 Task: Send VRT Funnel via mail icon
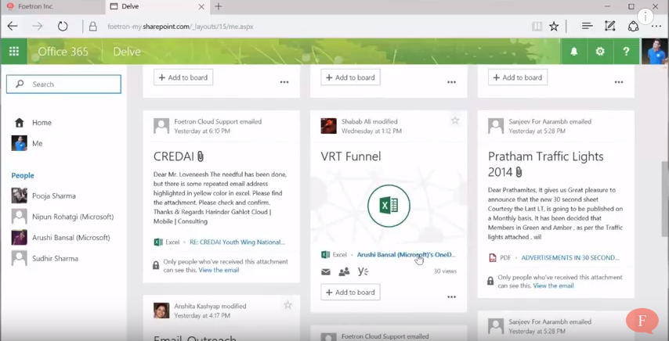coord(326,271)
